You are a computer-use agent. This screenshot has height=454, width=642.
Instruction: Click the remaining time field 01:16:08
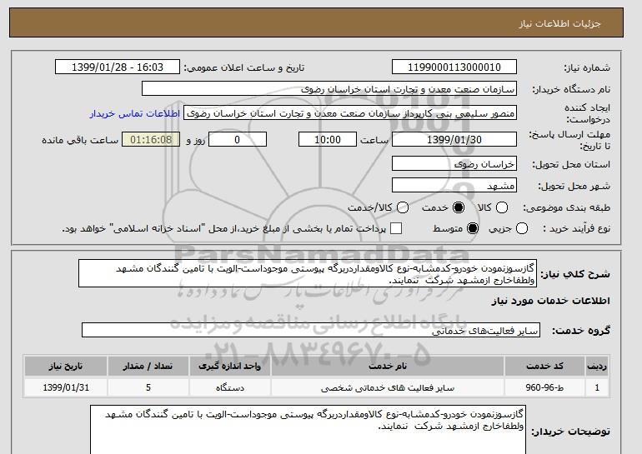click(151, 139)
